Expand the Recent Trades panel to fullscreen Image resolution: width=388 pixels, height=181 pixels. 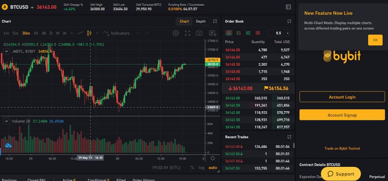(x=289, y=137)
